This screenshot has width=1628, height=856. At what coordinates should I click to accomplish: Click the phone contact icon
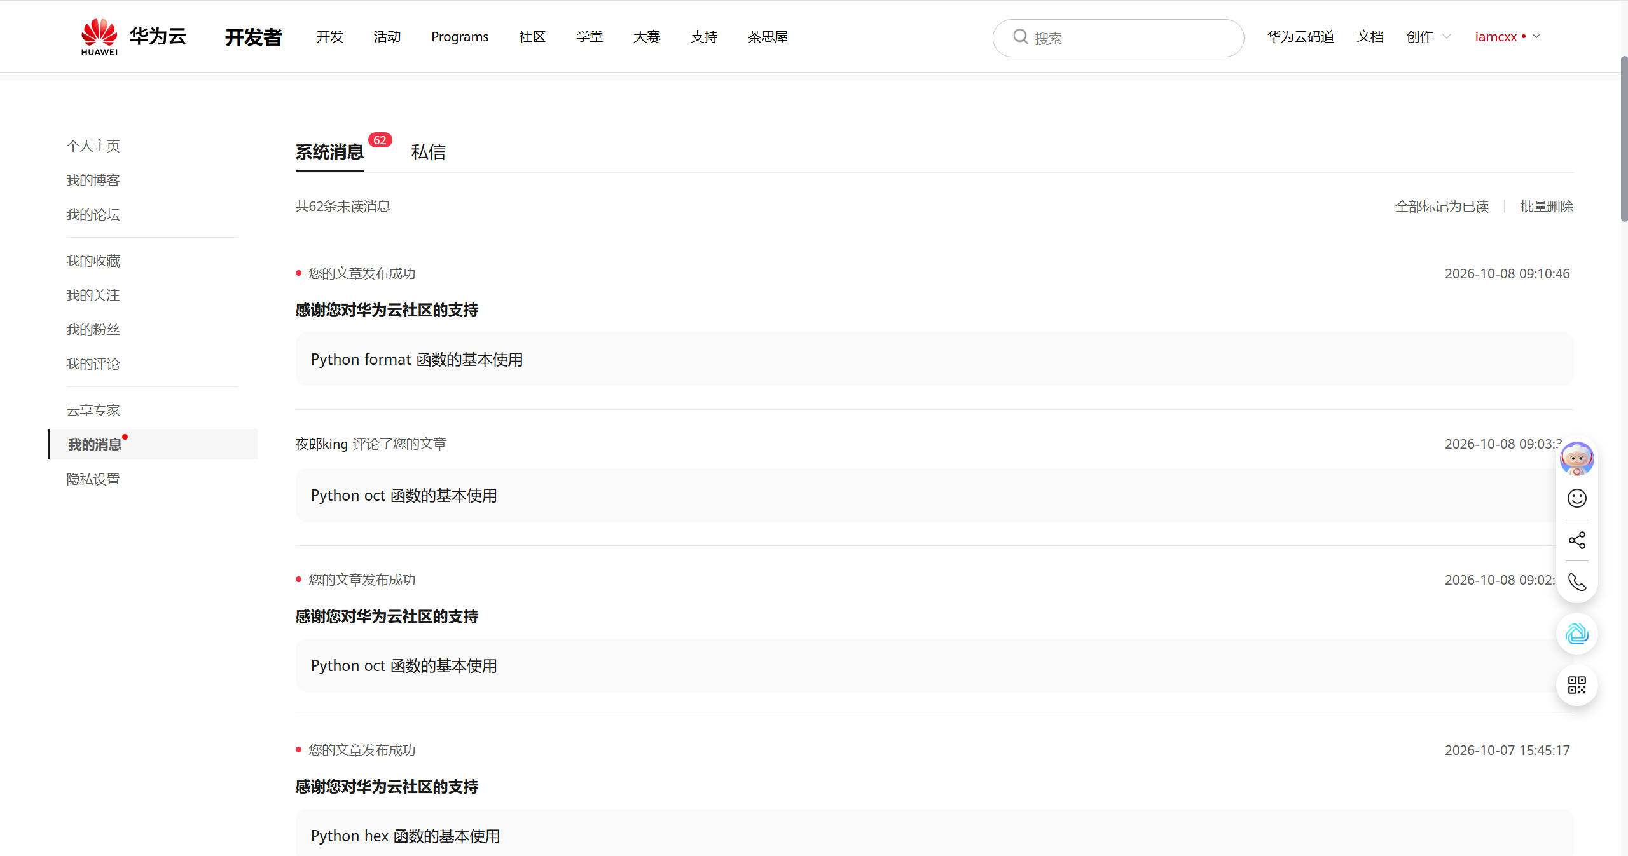tap(1576, 582)
